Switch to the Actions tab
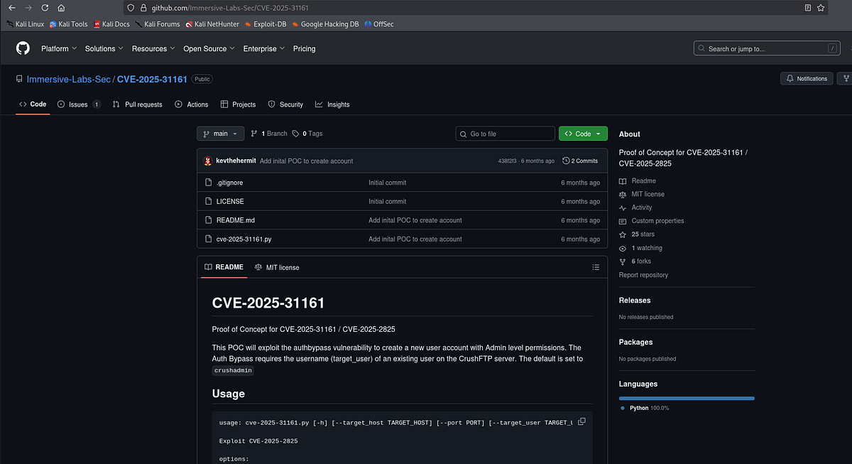 click(192, 104)
